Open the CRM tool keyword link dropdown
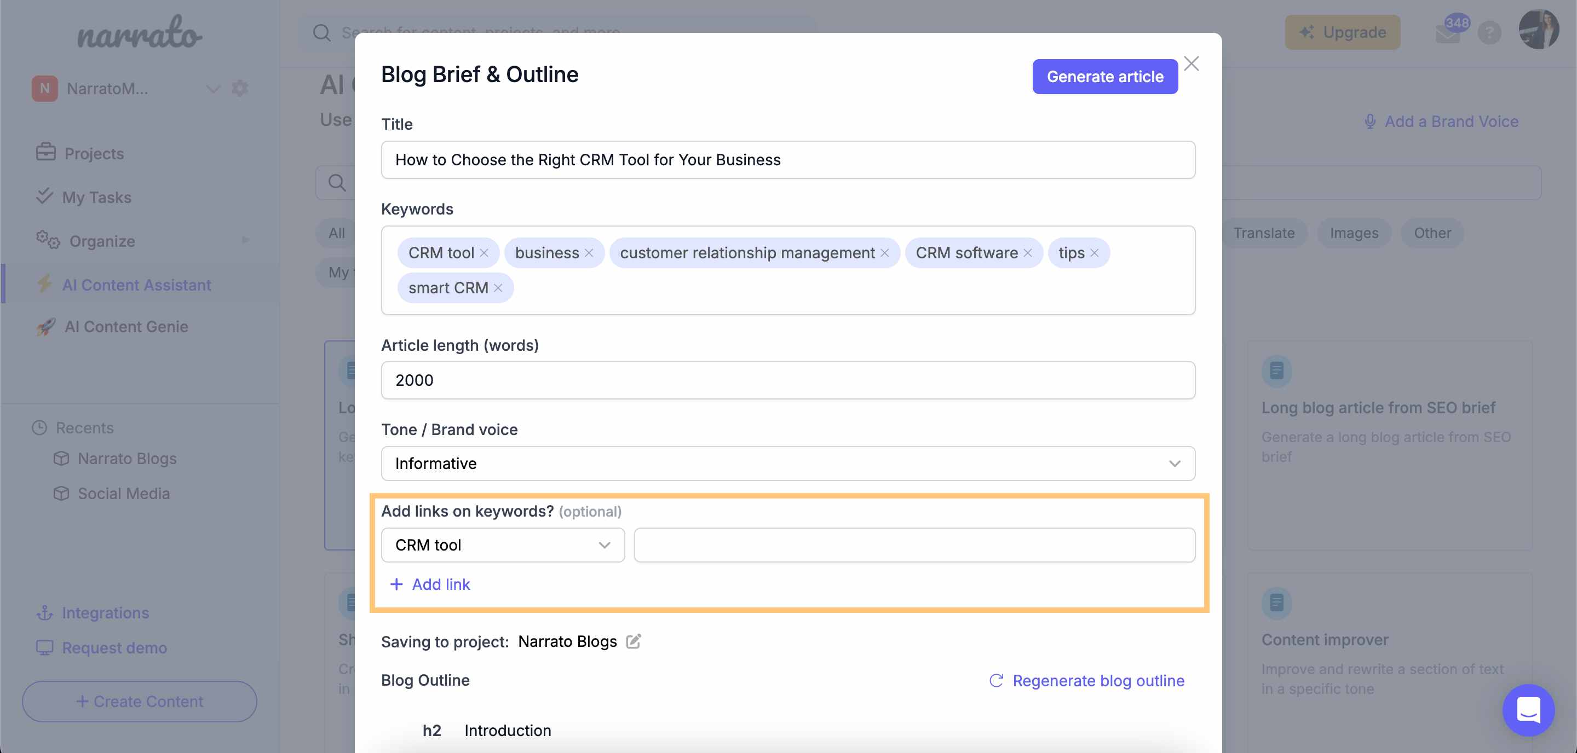The width and height of the screenshot is (1577, 753). click(502, 545)
